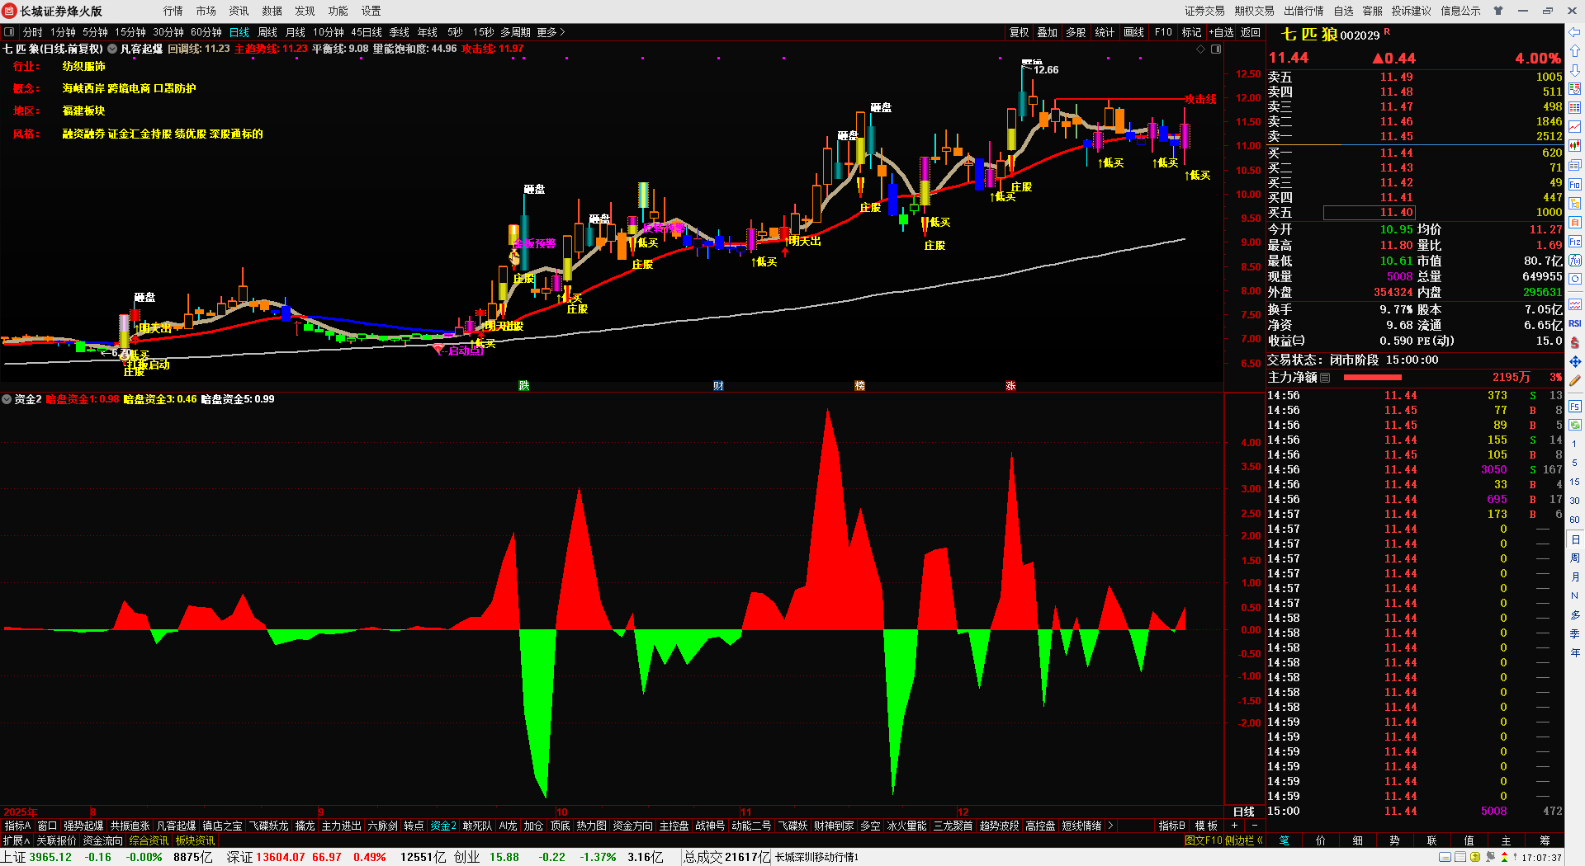Click the diamond marker icon above chart

tap(1201, 49)
